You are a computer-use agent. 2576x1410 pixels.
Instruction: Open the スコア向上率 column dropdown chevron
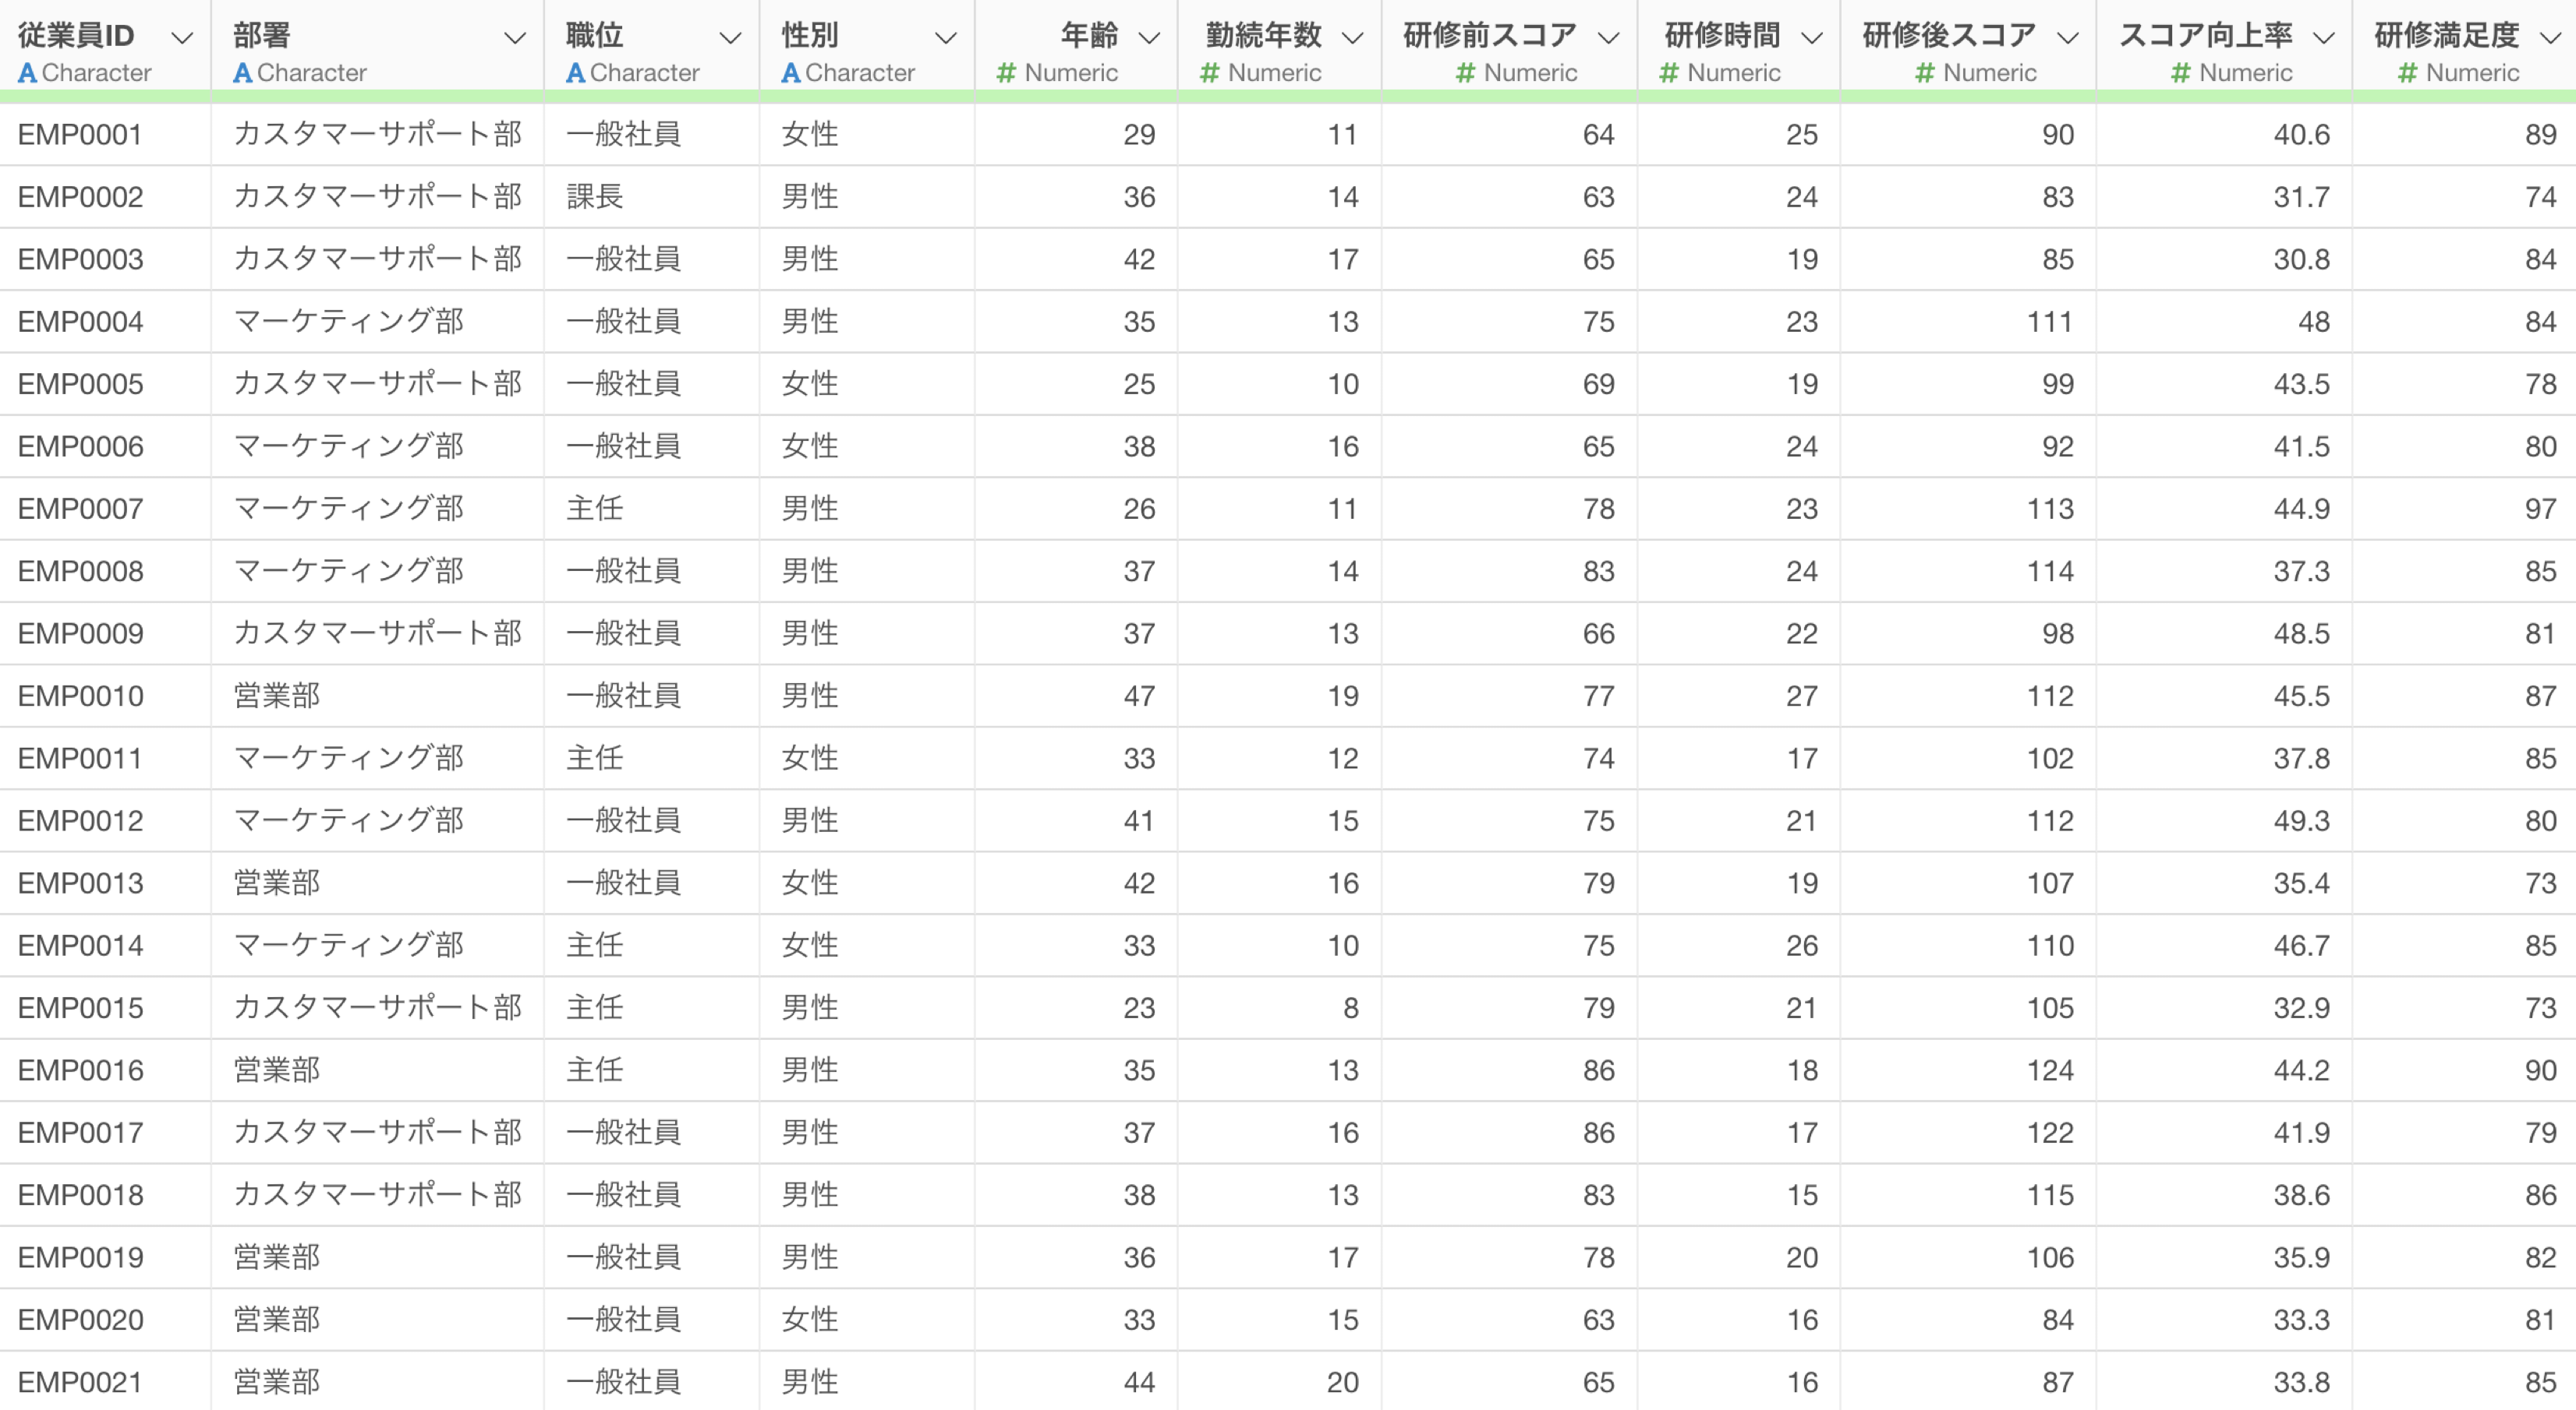pyautogui.click(x=2324, y=38)
